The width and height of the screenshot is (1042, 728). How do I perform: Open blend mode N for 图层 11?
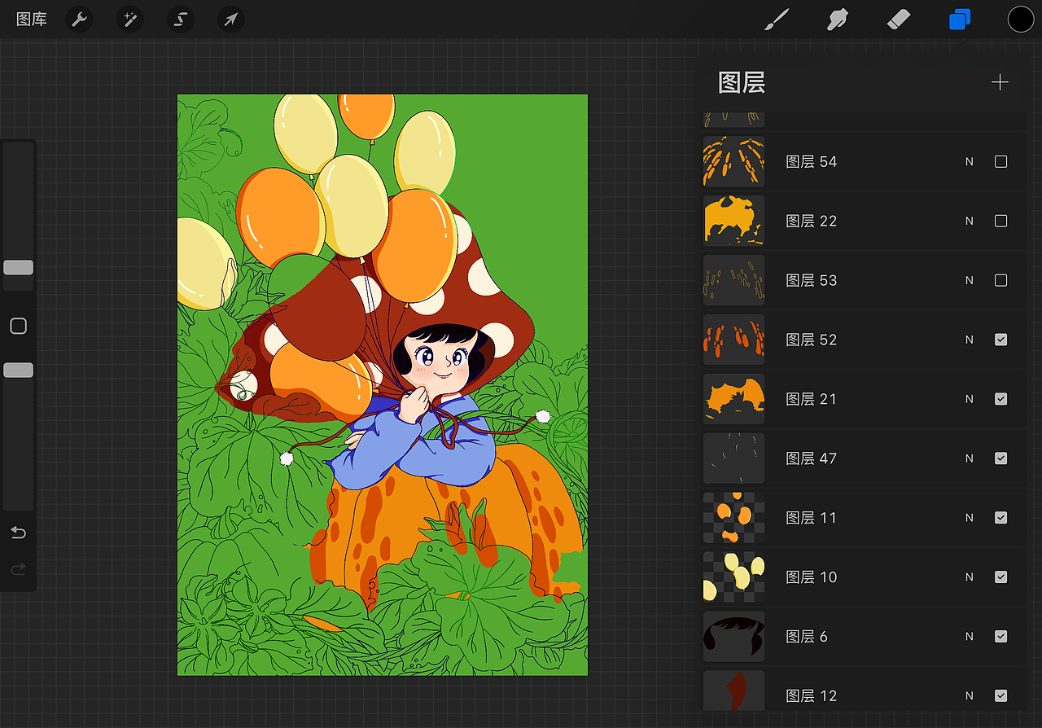[x=969, y=518]
